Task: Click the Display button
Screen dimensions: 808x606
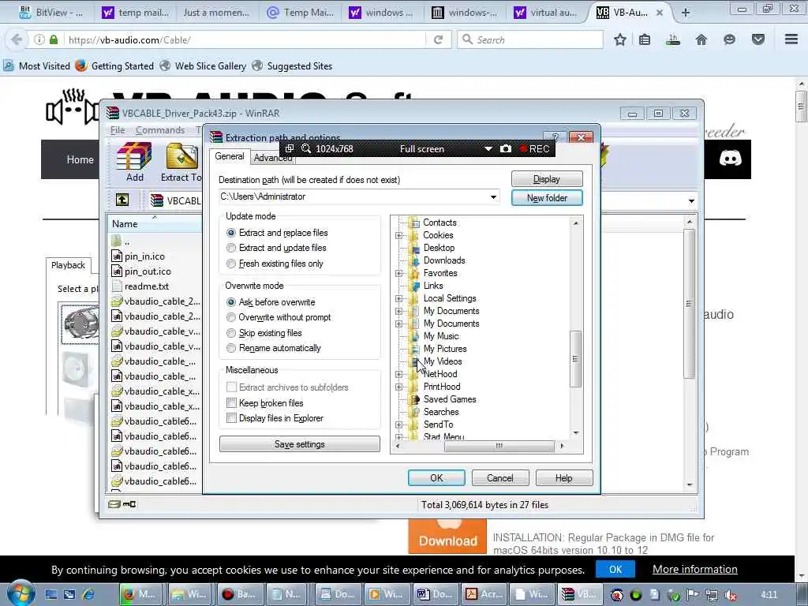Action: [547, 179]
